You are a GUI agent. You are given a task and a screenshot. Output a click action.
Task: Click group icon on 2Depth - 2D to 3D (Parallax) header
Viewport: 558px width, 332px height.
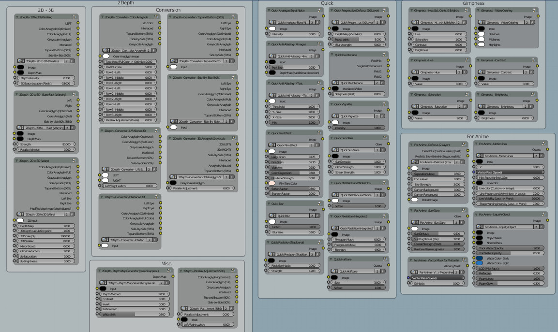[74, 17]
